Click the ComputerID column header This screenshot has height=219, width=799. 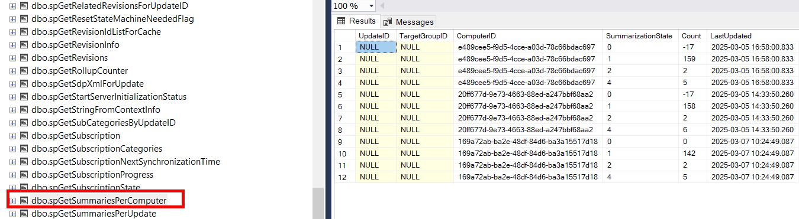528,36
